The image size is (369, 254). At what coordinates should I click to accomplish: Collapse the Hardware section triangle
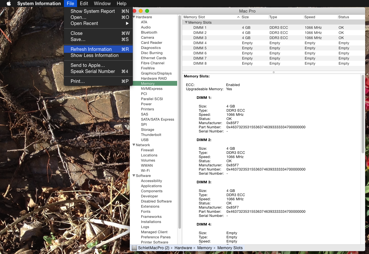134,17
